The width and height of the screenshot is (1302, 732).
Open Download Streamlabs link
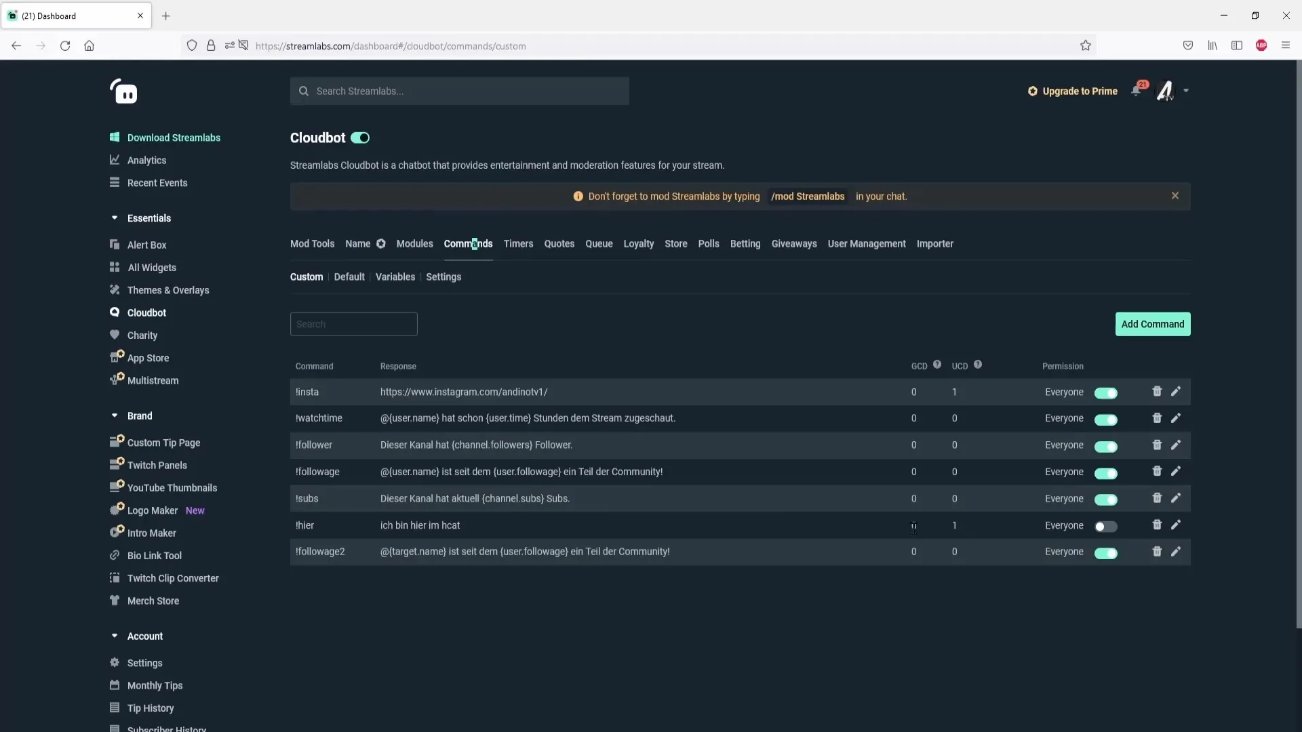pyautogui.click(x=174, y=138)
